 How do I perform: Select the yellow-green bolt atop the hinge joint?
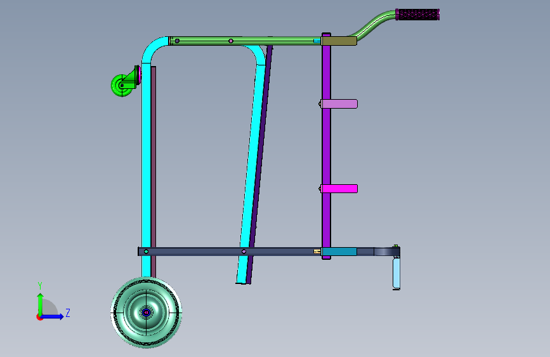click(x=396, y=246)
